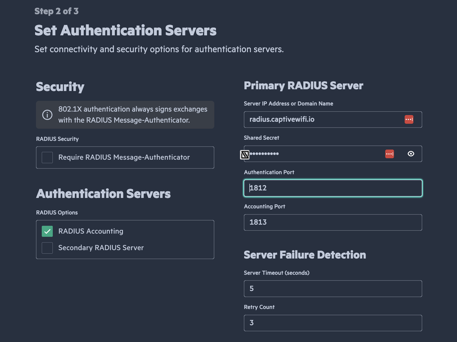This screenshot has height=342, width=457.
Task: Click the "Step 2 of 3" indicator
Action: pos(56,11)
